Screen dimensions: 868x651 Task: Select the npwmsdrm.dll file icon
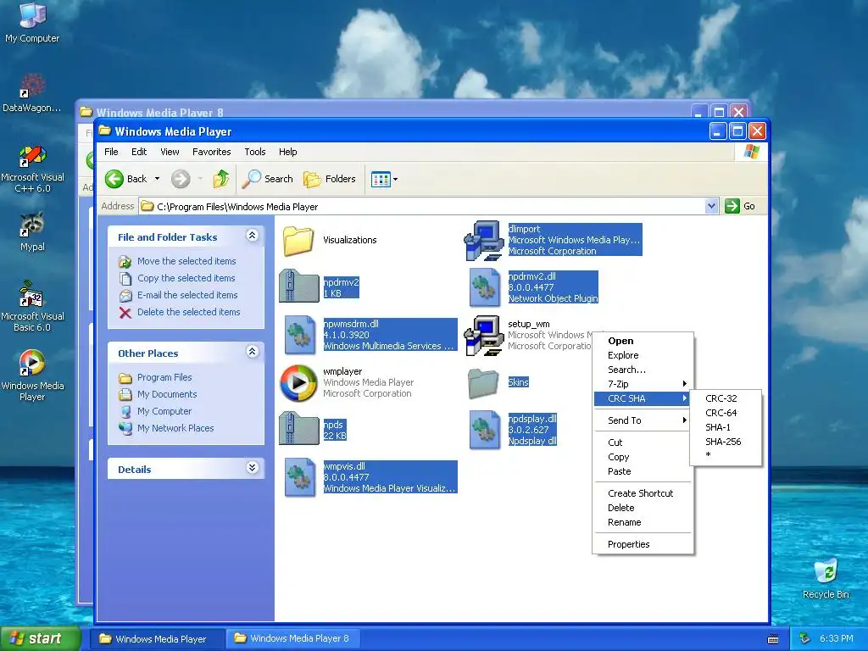[299, 335]
